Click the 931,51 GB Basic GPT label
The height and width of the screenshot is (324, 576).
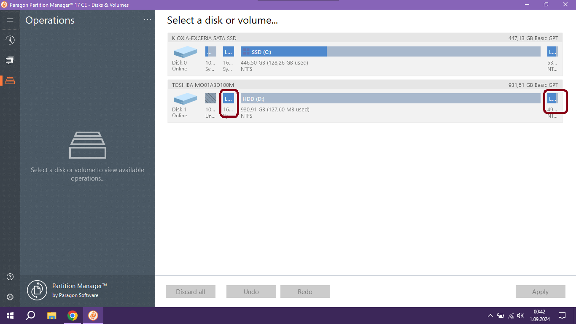[533, 85]
